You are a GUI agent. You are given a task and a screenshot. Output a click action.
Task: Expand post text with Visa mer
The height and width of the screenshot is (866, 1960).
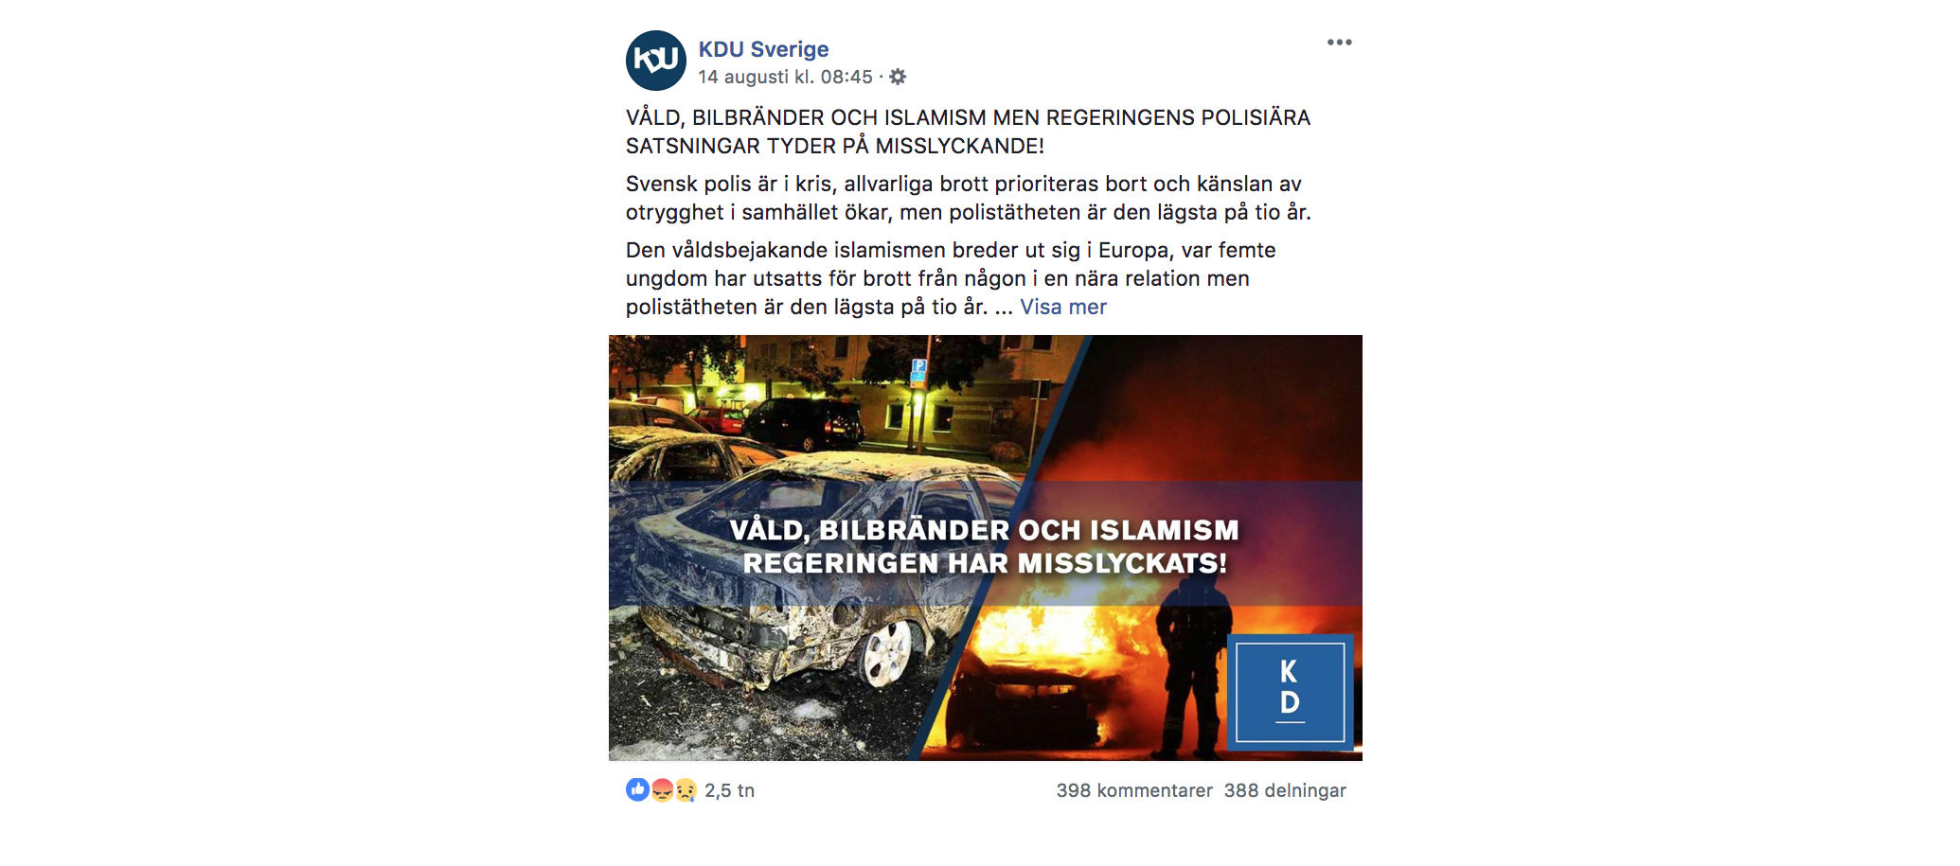pos(1062,307)
